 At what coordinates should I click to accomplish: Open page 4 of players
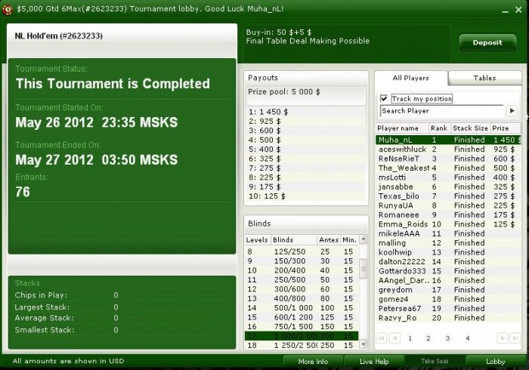coord(468,338)
